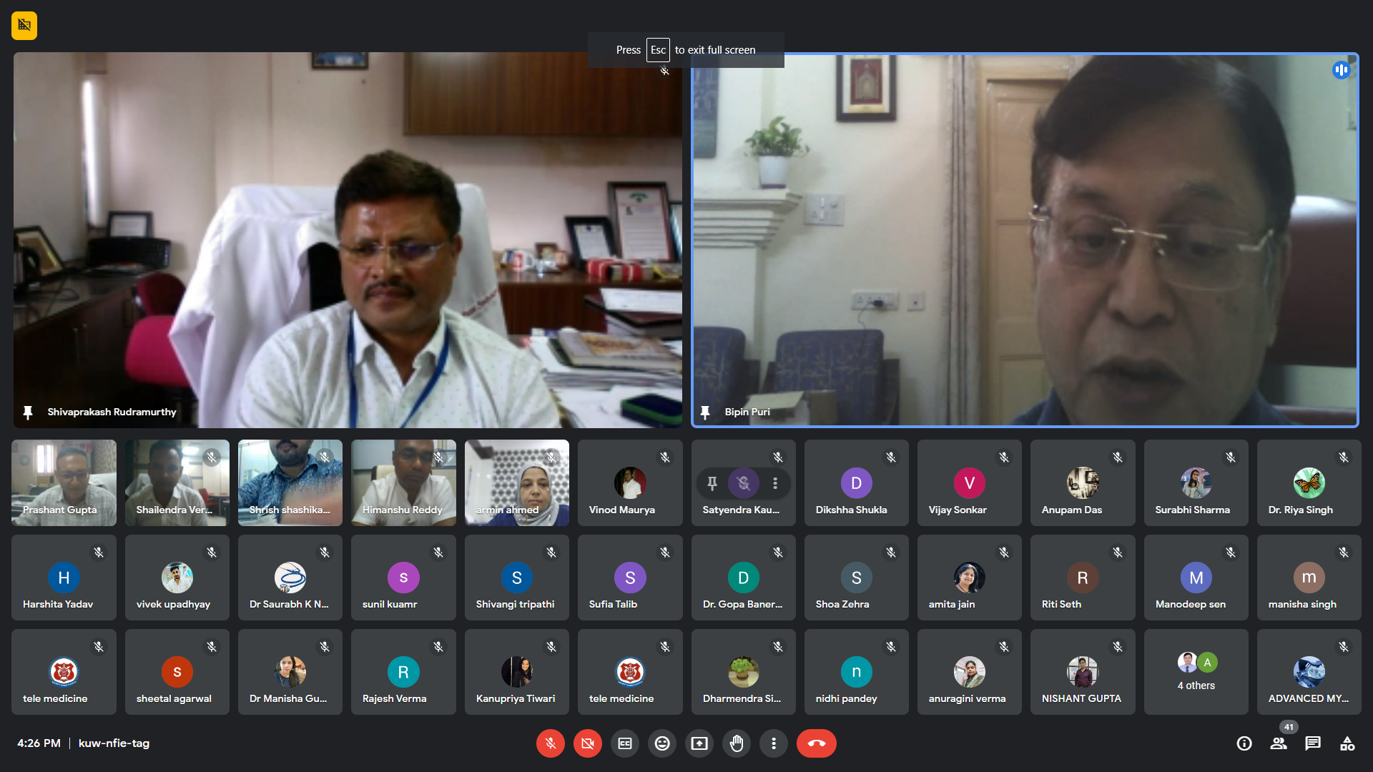Pin Satyendra Kau... tile using pin icon
This screenshot has height=772, width=1373.
(x=712, y=483)
